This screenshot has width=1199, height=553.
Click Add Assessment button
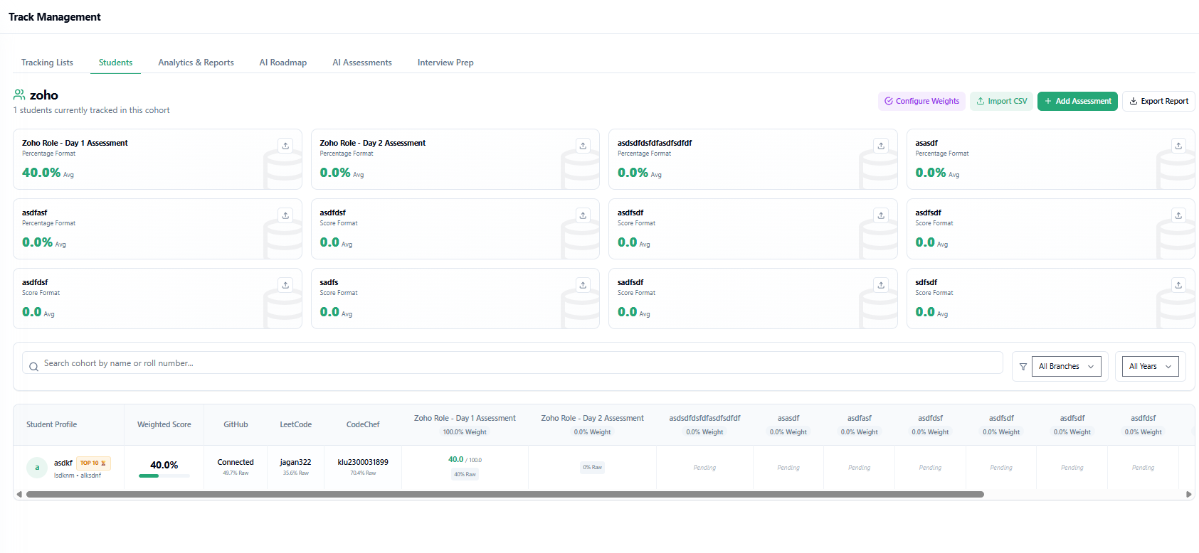tap(1077, 101)
